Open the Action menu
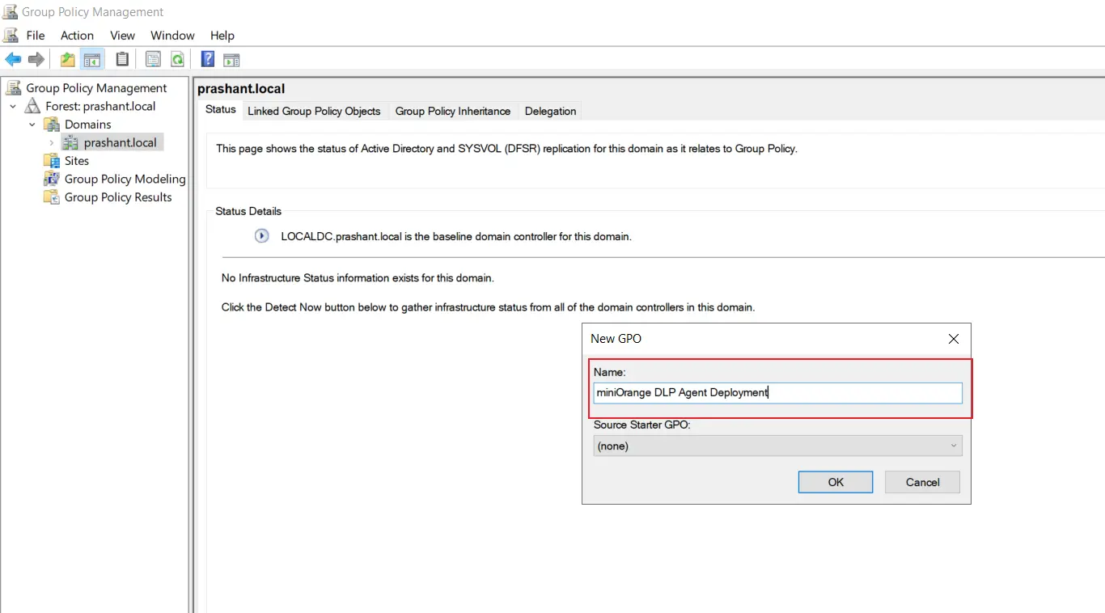The height and width of the screenshot is (613, 1105). (x=77, y=36)
